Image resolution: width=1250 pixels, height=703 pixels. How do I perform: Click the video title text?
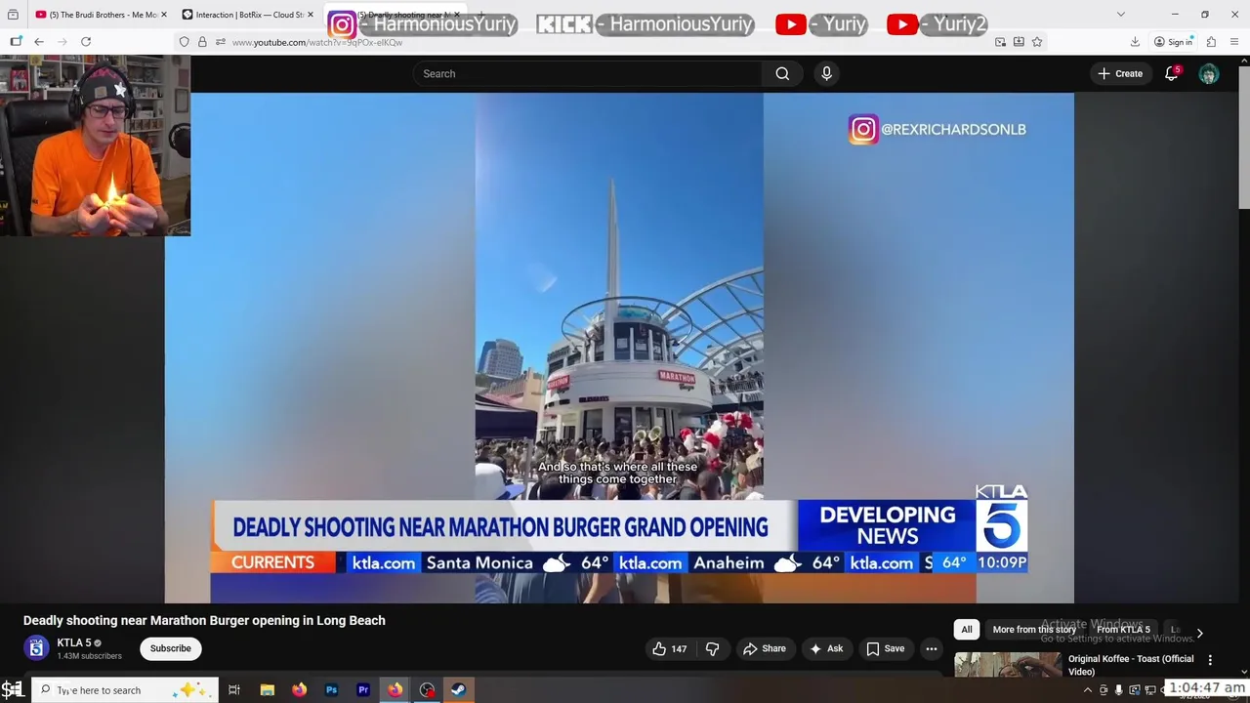point(204,620)
